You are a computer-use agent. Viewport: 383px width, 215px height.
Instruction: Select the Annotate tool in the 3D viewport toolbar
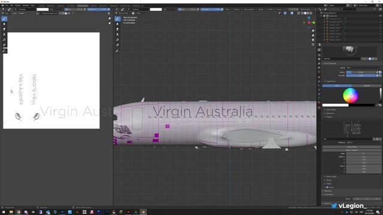(x=117, y=51)
